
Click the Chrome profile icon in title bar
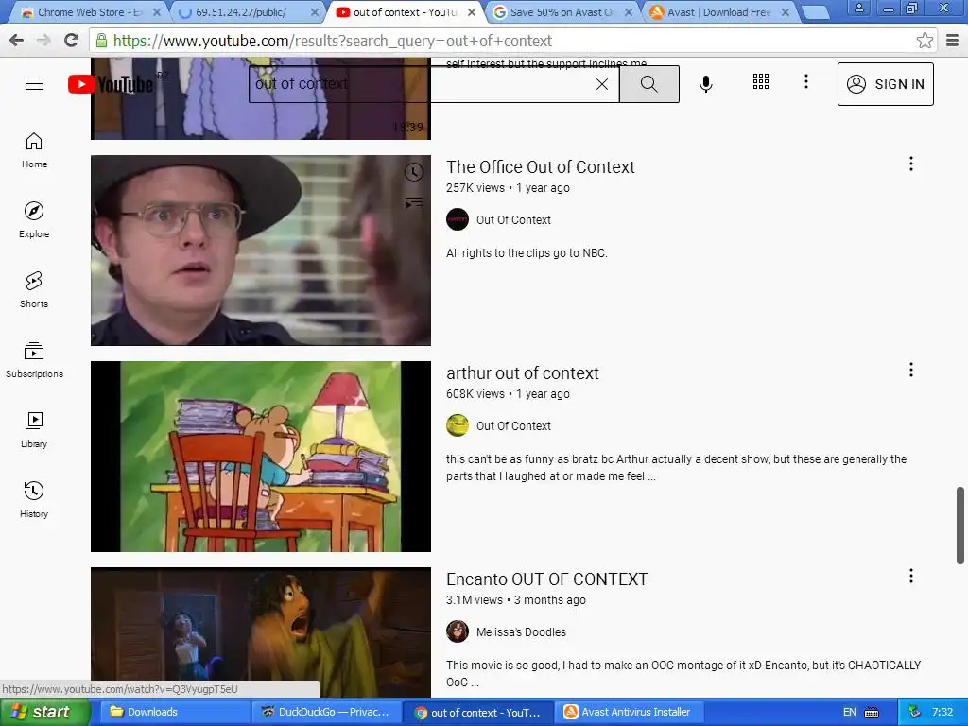pyautogui.click(x=858, y=9)
